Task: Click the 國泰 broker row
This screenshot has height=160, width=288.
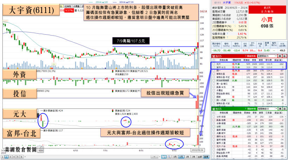Action: coord(248,97)
